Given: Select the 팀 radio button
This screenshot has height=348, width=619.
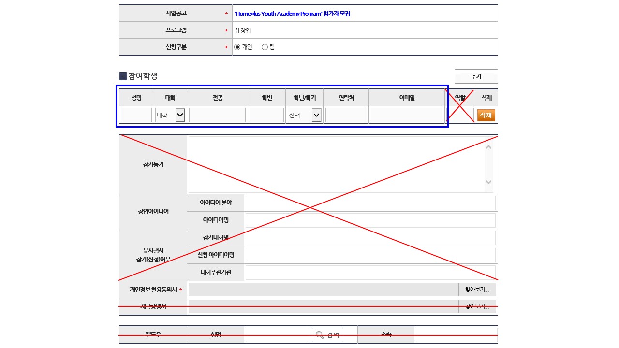Looking at the screenshot, I should [265, 47].
